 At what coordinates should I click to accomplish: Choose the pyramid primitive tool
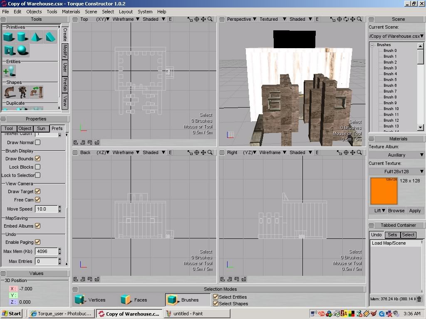click(37, 37)
